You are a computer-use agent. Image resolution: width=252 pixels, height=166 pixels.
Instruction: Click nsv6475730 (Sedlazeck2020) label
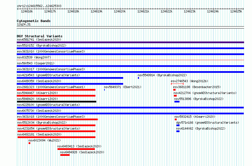(x=39, y=111)
